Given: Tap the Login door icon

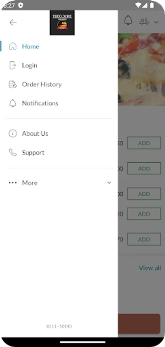Looking at the screenshot, I should click(13, 65).
